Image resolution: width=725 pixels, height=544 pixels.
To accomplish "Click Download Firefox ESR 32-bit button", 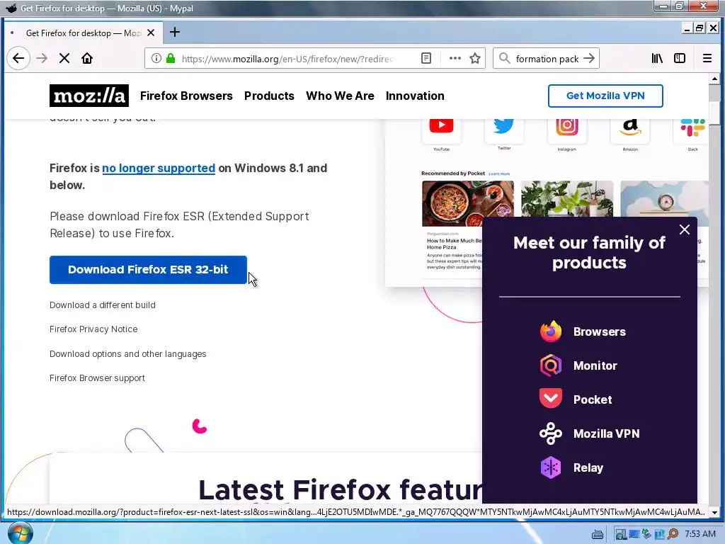I will coord(148,270).
